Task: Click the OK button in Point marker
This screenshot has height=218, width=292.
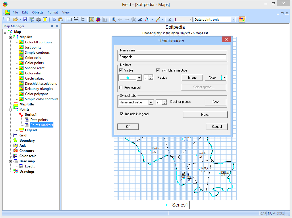Action: pos(128,127)
